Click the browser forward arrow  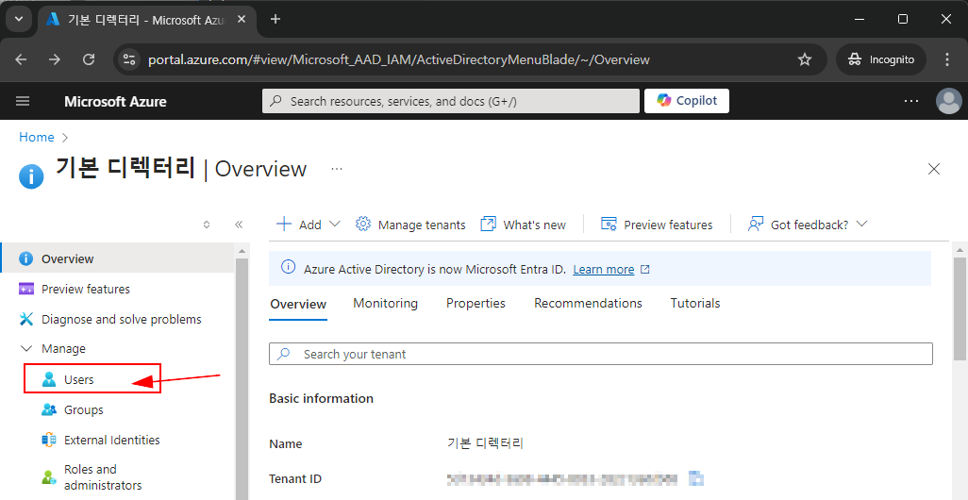[x=55, y=59]
